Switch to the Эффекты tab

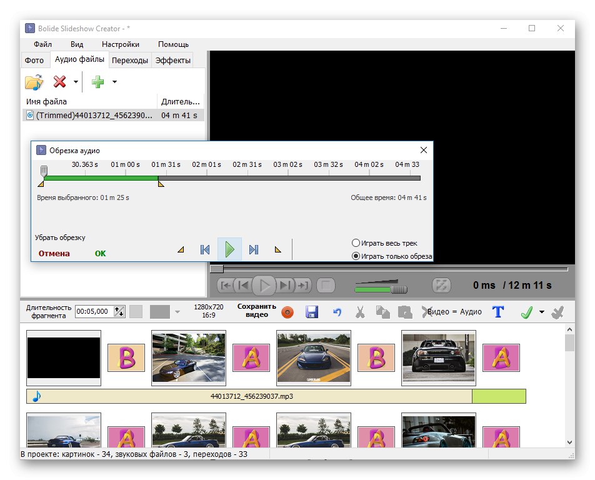tap(172, 61)
